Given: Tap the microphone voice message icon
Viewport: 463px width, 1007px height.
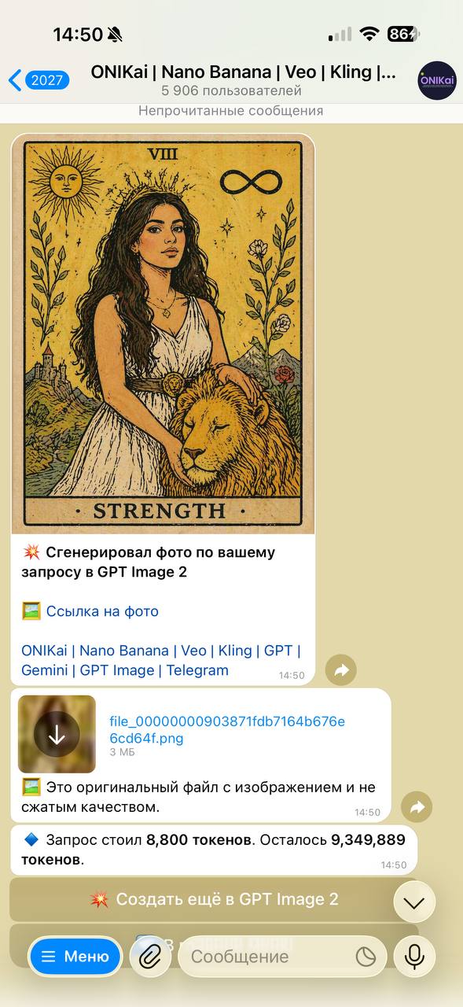Looking at the screenshot, I should coord(414,957).
